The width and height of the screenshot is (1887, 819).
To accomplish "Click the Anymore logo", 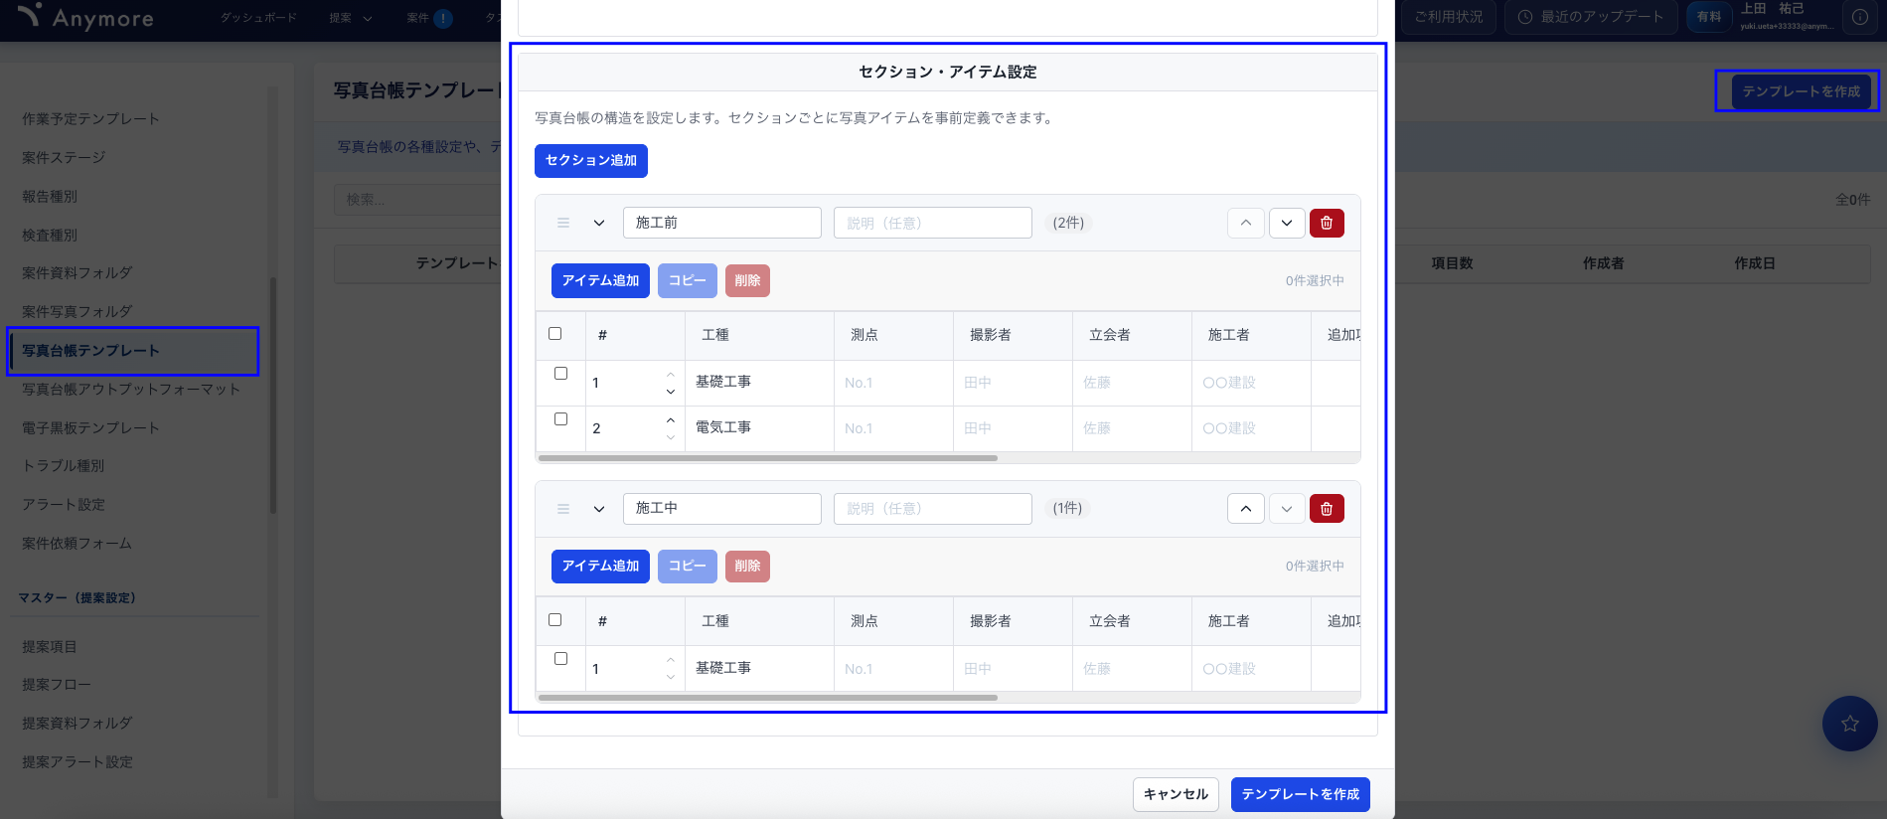I will [x=86, y=18].
